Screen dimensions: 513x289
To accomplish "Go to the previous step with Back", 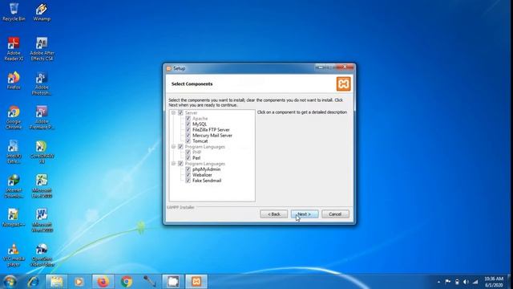I will 274,214.
